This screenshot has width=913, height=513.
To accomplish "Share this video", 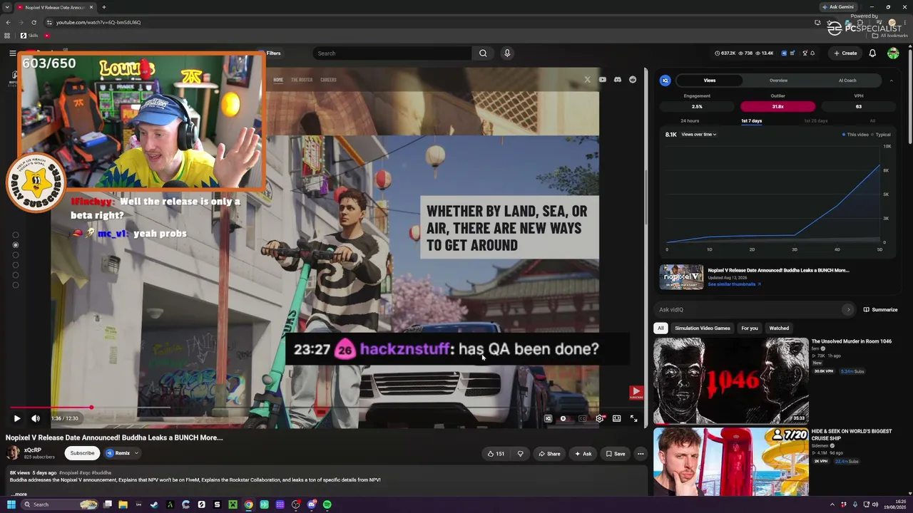I will click(x=549, y=454).
